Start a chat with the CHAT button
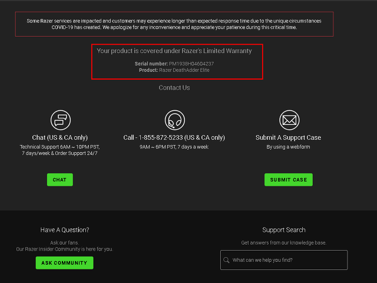Image resolution: width=377 pixels, height=283 pixels. (x=60, y=180)
